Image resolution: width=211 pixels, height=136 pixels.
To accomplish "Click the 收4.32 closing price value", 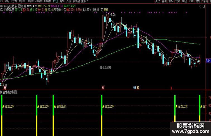I will (41, 10).
